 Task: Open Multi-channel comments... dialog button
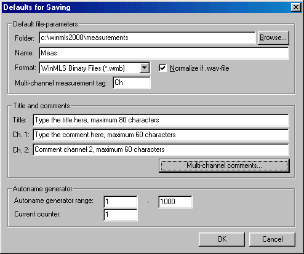point(224,165)
